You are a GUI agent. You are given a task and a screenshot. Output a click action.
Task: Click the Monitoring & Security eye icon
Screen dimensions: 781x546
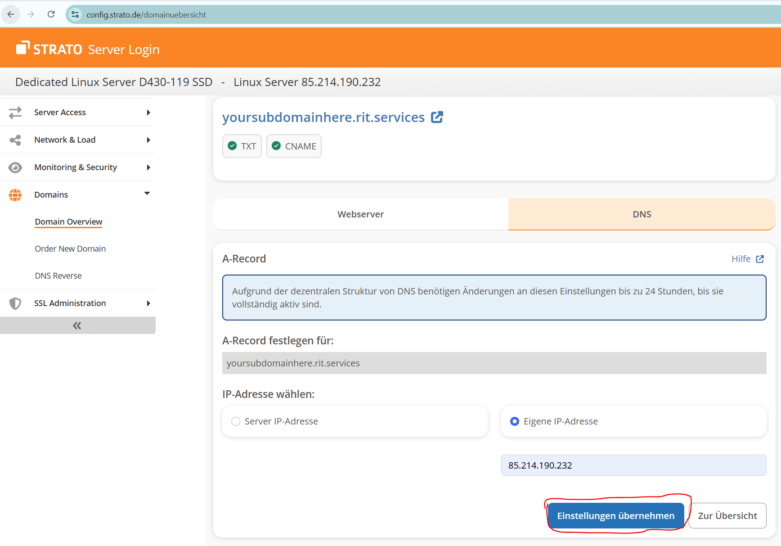[15, 167]
